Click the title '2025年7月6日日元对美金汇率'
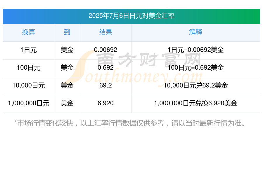This screenshot has width=263, height=175. point(131,16)
